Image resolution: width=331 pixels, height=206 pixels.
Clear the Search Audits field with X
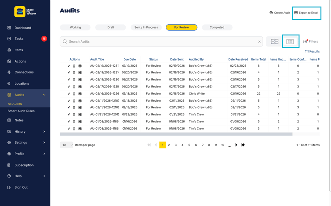click(x=259, y=42)
